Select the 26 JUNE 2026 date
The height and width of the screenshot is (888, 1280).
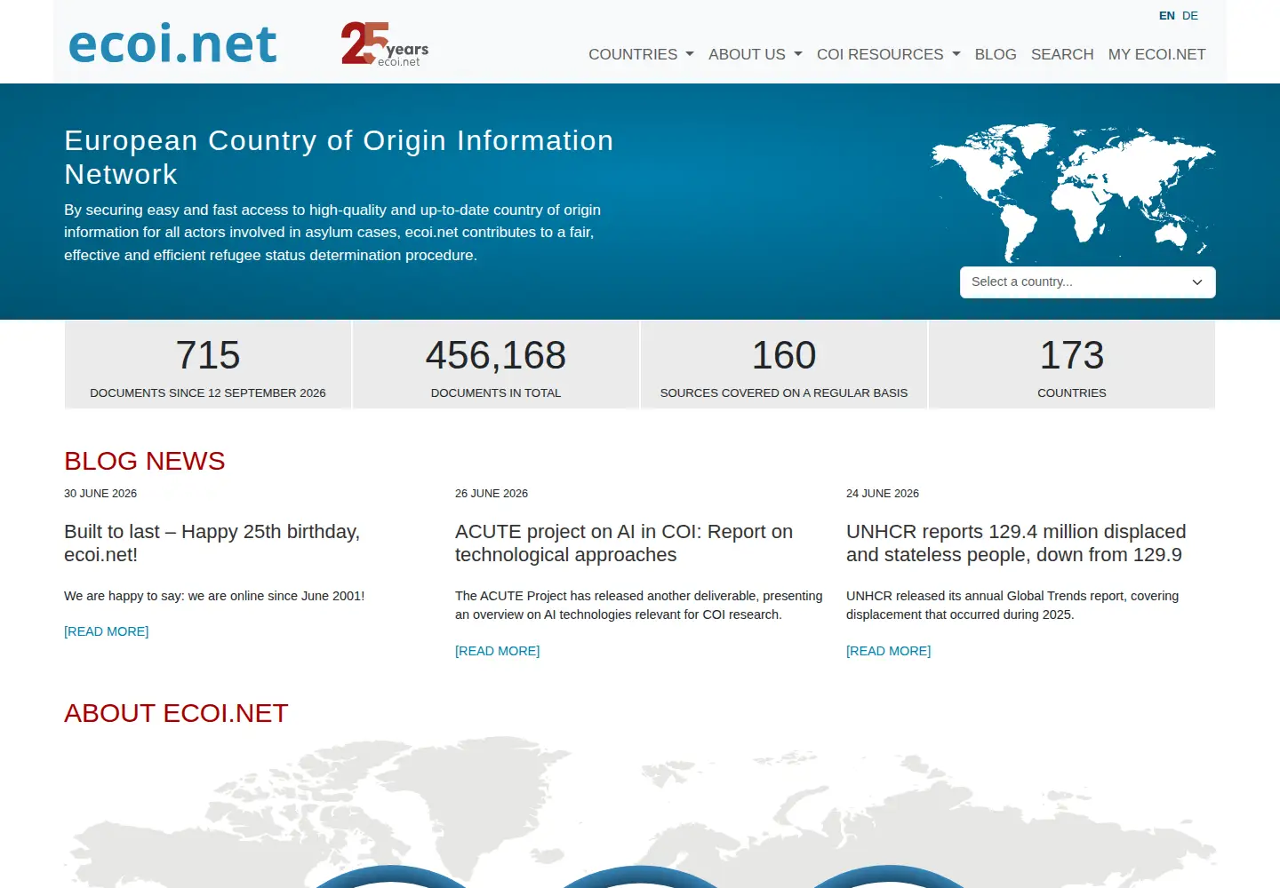point(492,494)
